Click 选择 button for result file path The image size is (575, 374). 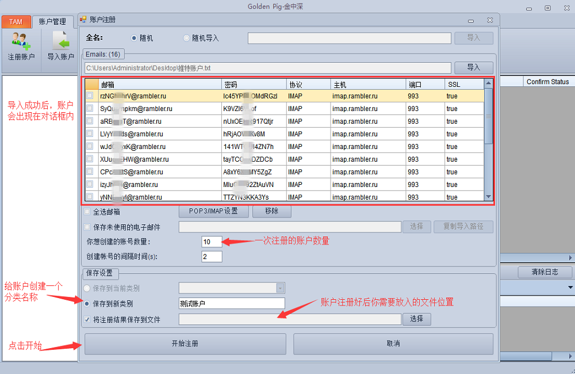416,319
